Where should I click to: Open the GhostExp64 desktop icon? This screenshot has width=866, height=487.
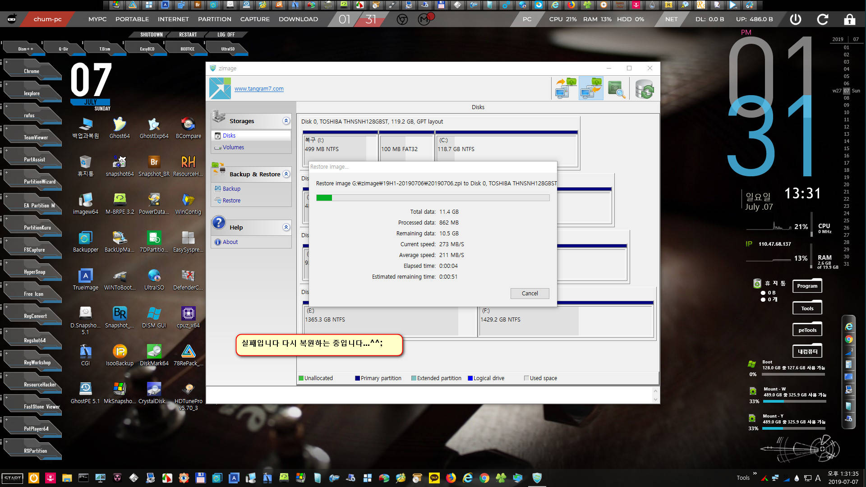click(154, 128)
